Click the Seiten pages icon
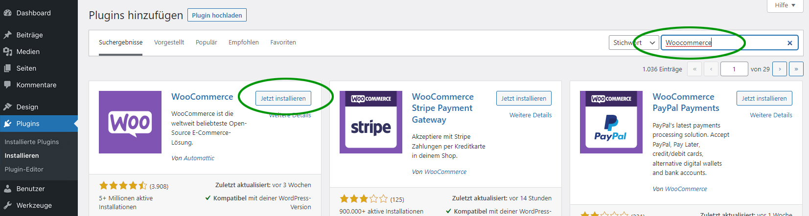Viewport: 809px width, 216px height. [x=7, y=68]
